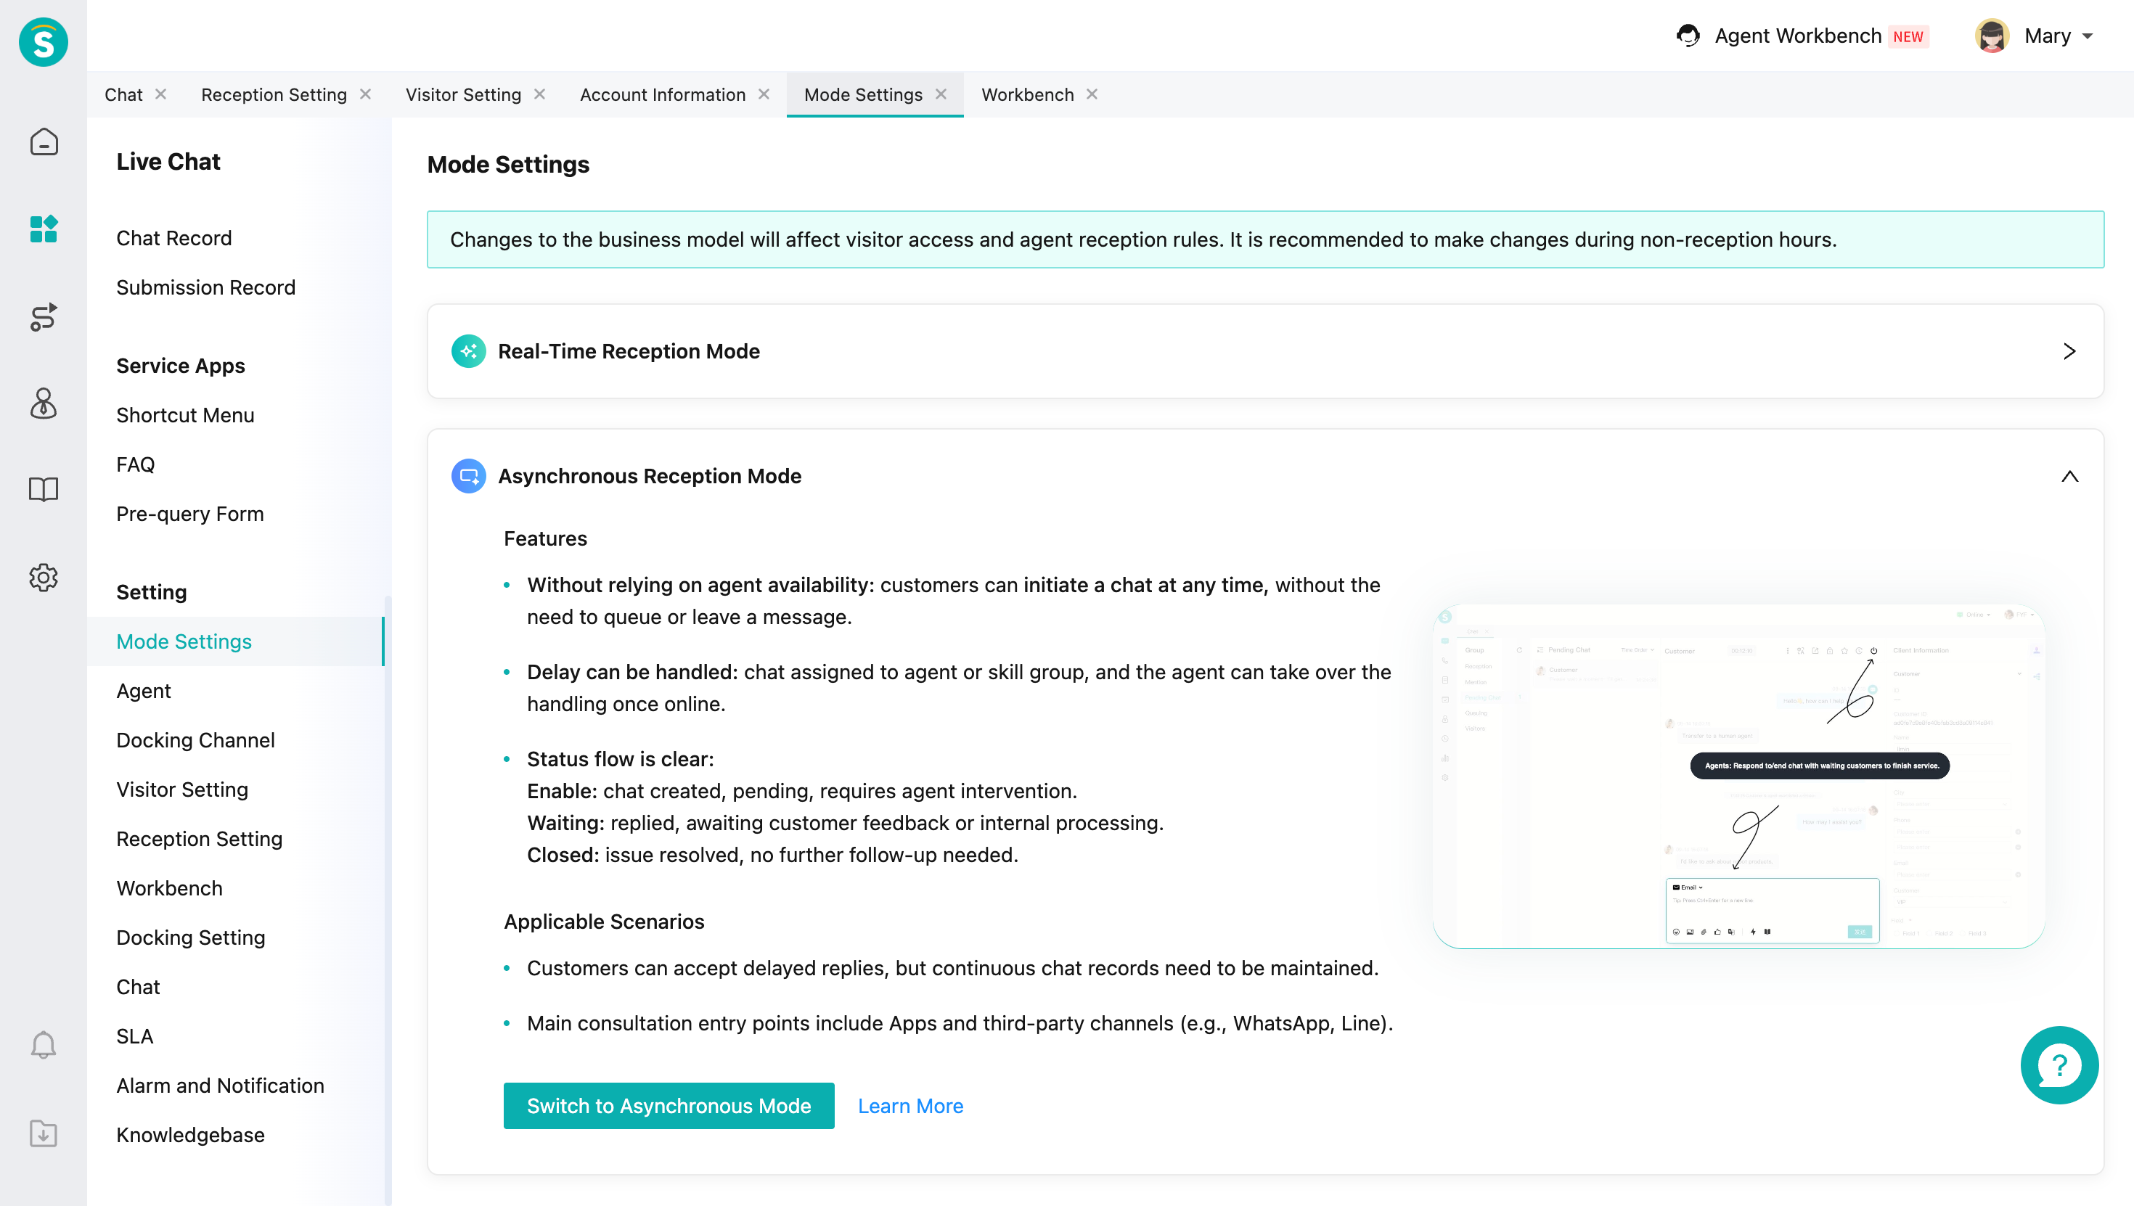Viewport: 2134px width, 1206px height.
Task: Open the floating help question button
Action: (2059, 1065)
